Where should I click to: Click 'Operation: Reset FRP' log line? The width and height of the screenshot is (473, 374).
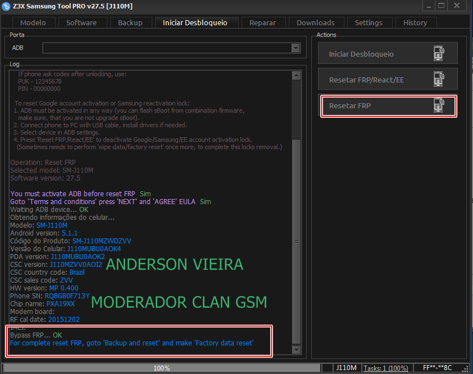click(43, 162)
